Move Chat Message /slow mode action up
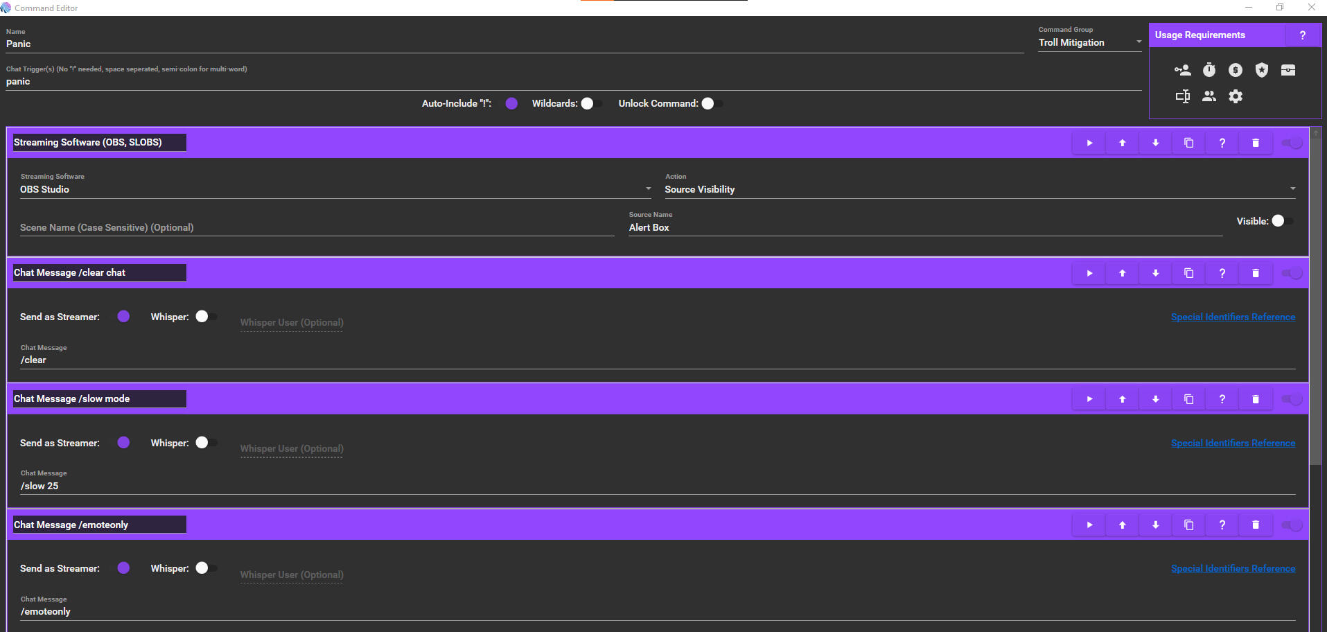This screenshot has height=632, width=1327. click(x=1122, y=399)
